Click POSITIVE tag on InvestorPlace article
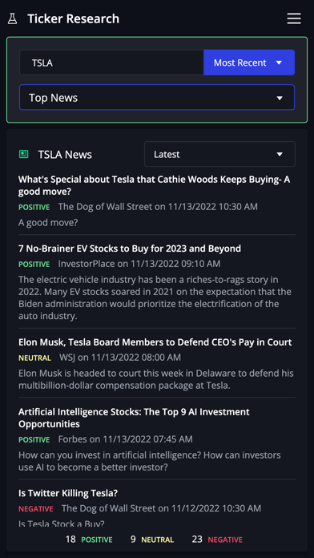This screenshot has height=558, width=314. point(34,265)
